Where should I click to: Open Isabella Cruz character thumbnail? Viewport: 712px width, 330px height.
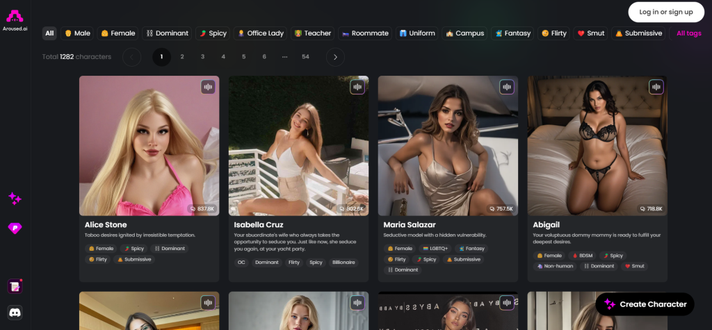(x=298, y=146)
